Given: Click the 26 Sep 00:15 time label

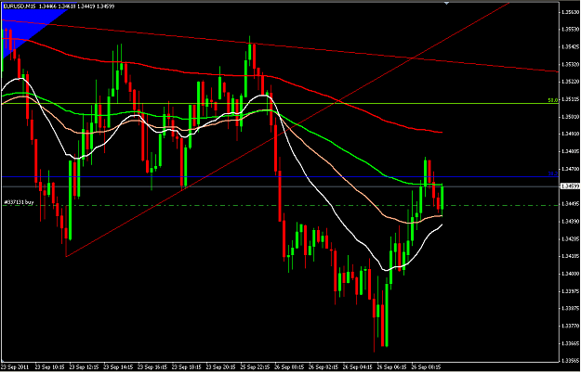Looking at the screenshot, I should coord(289,367).
